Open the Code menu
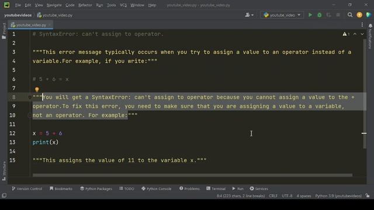 coord(70,5)
